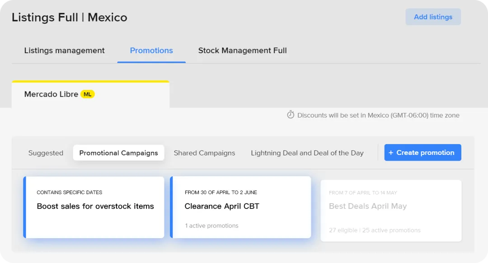488x263 pixels.
Task: Select the Mercado Libre marketplace tab
Action: point(90,94)
